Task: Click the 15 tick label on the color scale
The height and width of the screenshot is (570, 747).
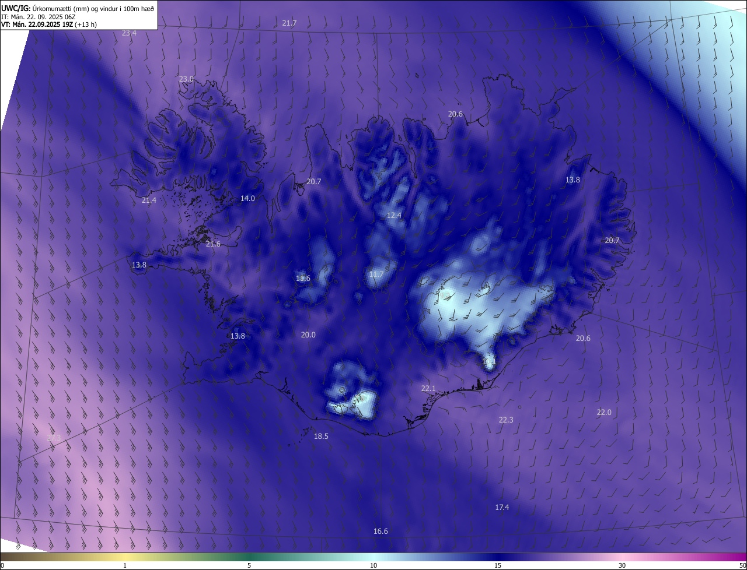Action: tap(498, 565)
